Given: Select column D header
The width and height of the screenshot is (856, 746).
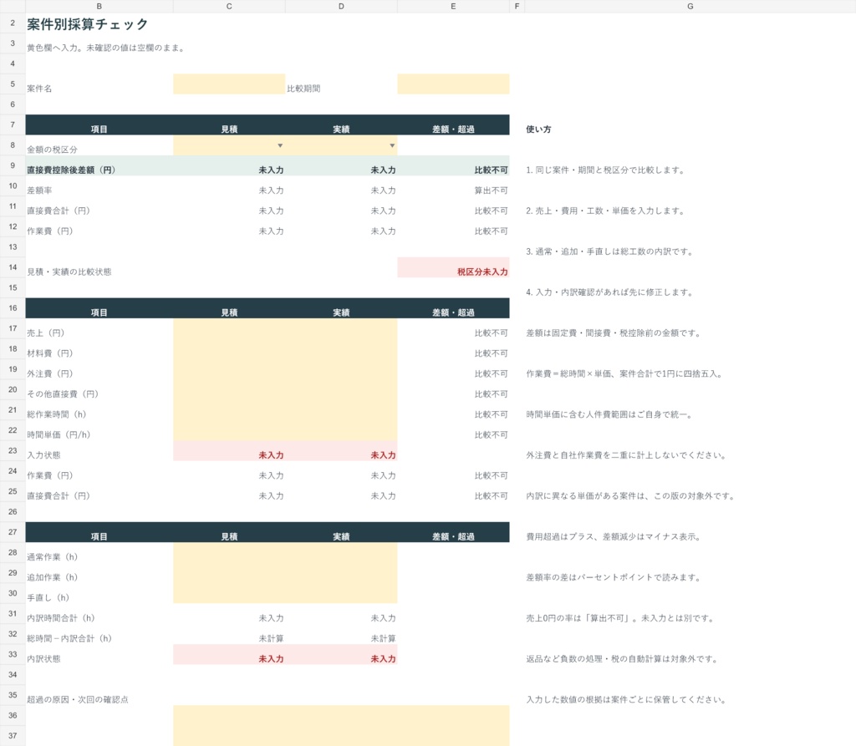Looking at the screenshot, I should [341, 7].
